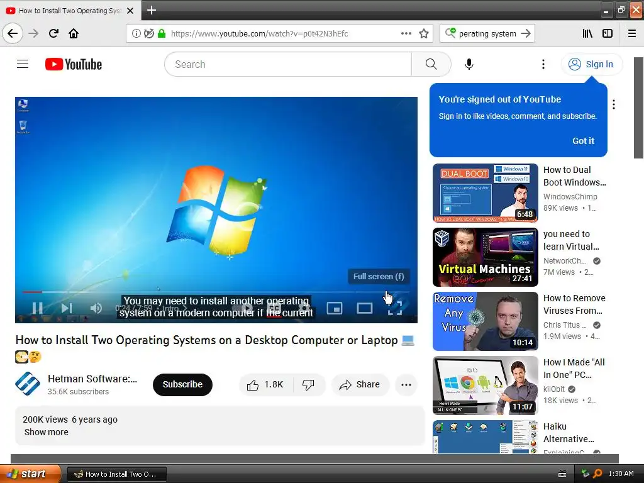Go to YouTube home via logo

coord(74,64)
